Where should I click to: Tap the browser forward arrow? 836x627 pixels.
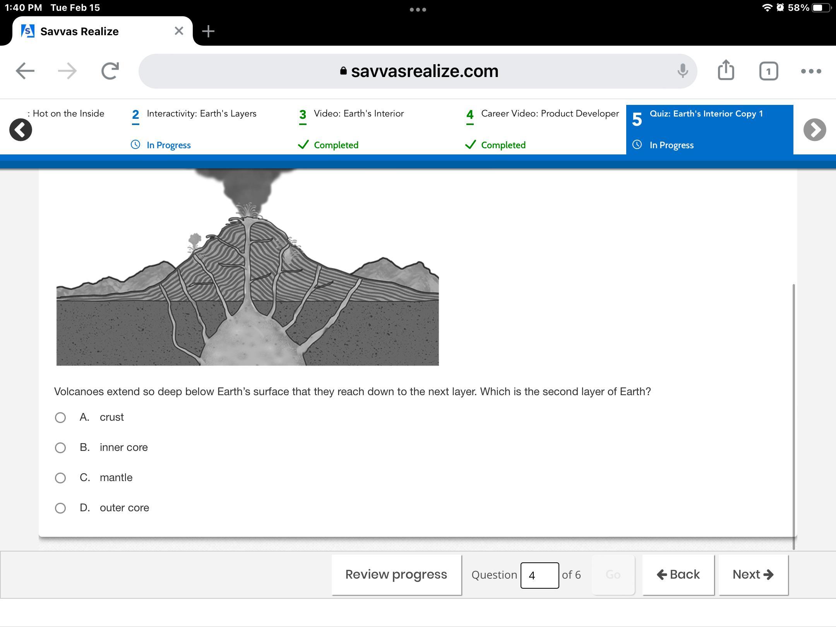[67, 71]
